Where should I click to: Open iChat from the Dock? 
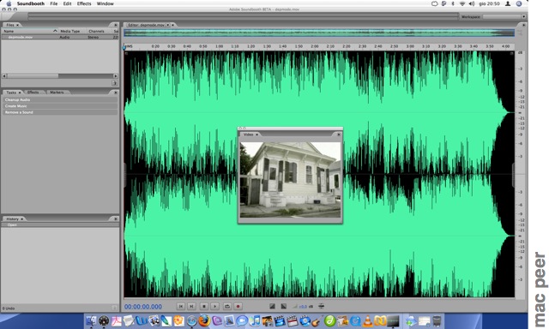[x=242, y=320]
